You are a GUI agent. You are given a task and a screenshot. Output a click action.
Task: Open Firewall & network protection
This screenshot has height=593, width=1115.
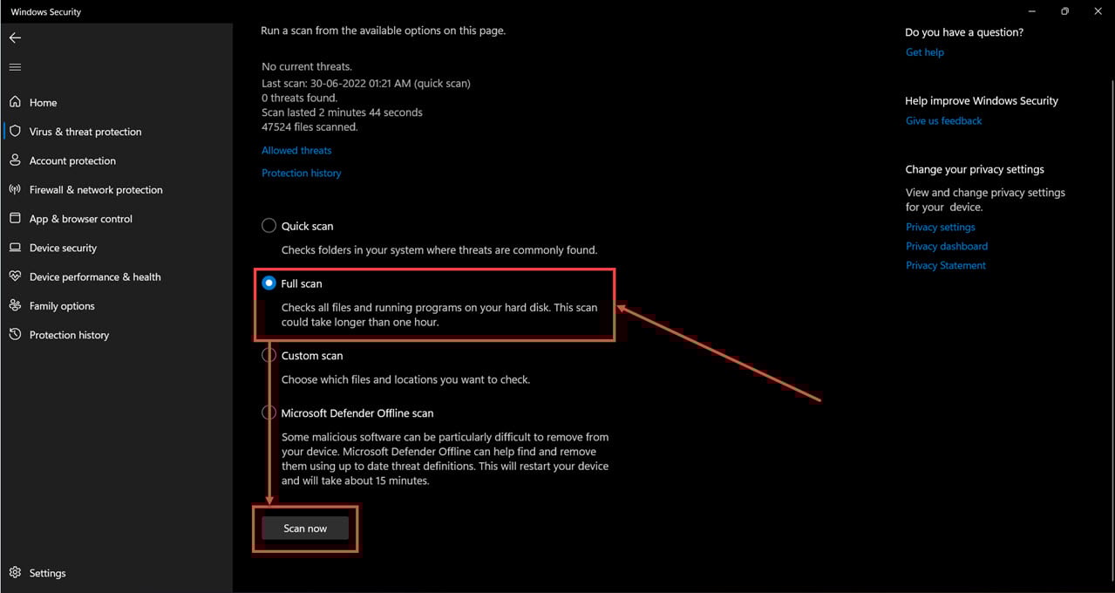[96, 189]
